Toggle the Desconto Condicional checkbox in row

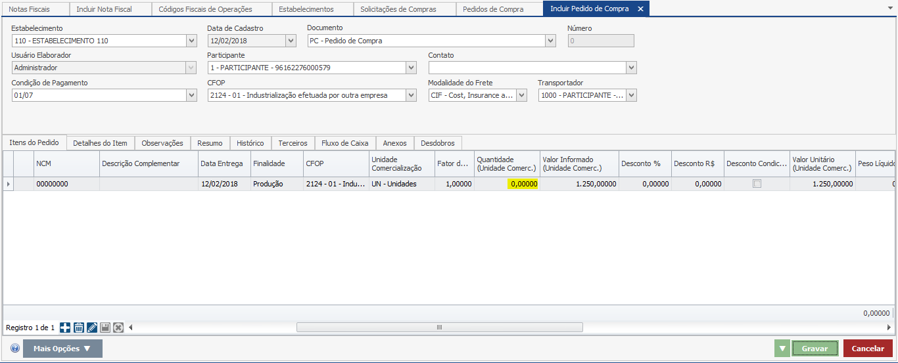757,184
